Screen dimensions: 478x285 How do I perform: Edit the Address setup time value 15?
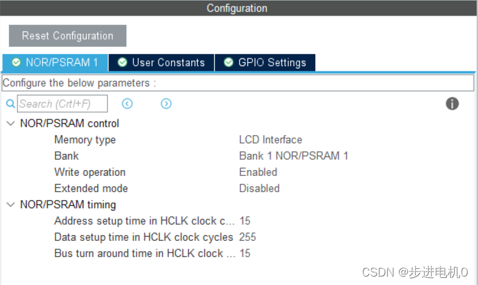pyautogui.click(x=245, y=221)
